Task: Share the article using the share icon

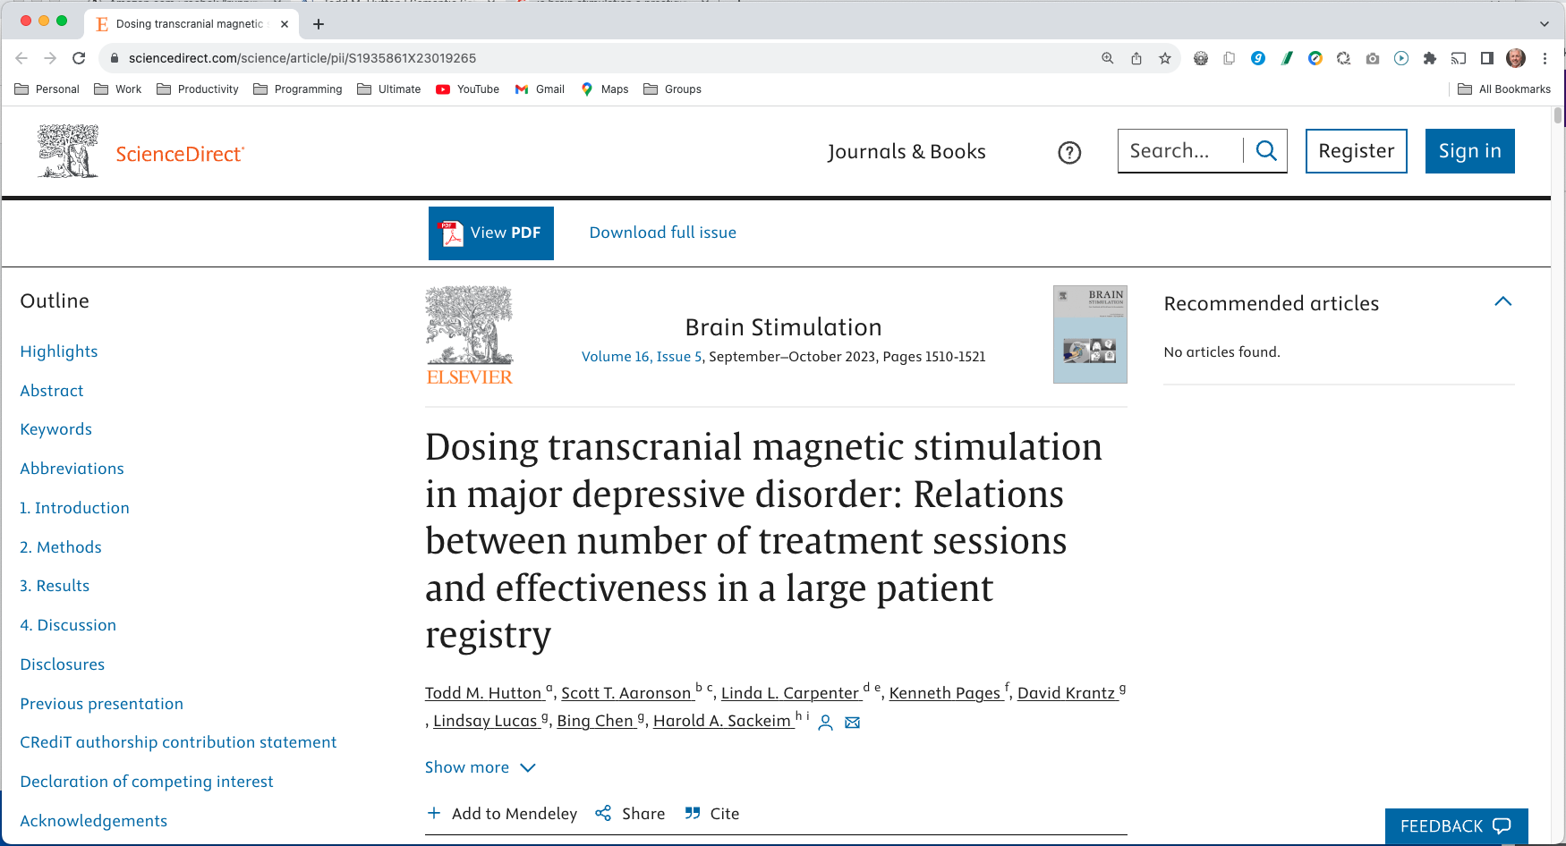Action: point(603,813)
